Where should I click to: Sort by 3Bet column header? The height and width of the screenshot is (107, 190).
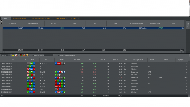[x=116, y=24]
